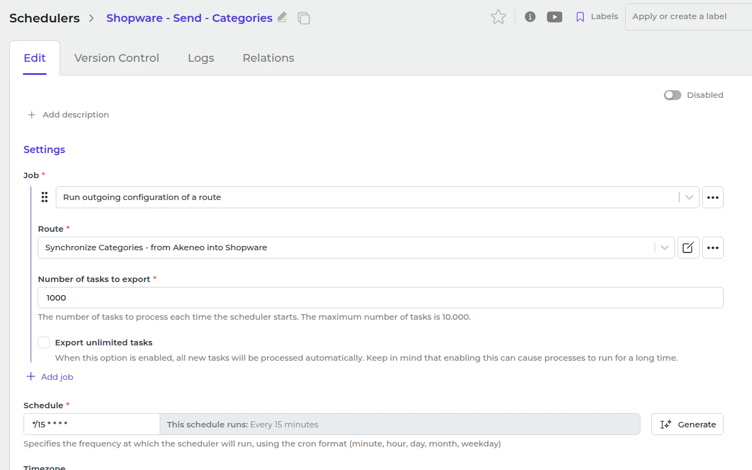Click Add job
Viewport: 752px width, 470px height.
[x=57, y=377]
